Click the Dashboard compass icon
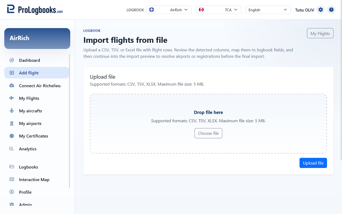The height and width of the screenshot is (214, 342). 12,60
